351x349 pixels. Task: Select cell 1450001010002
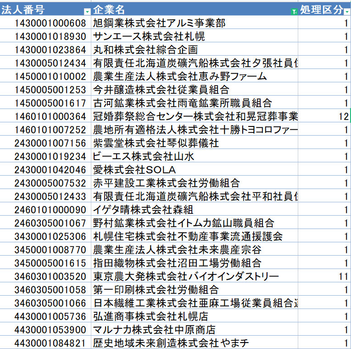(x=45, y=75)
